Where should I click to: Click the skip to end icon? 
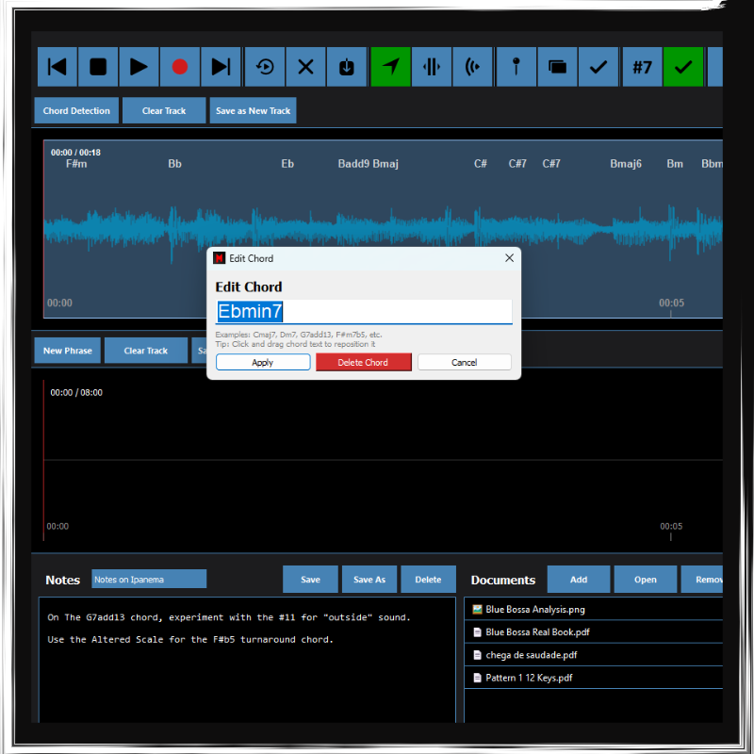221,67
